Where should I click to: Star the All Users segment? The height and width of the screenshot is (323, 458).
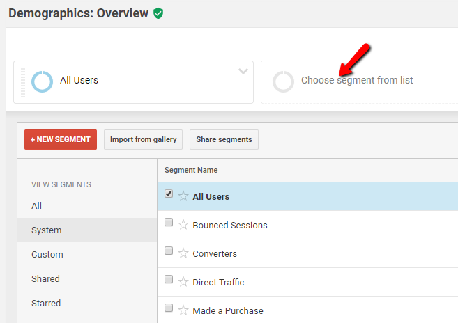[183, 196]
